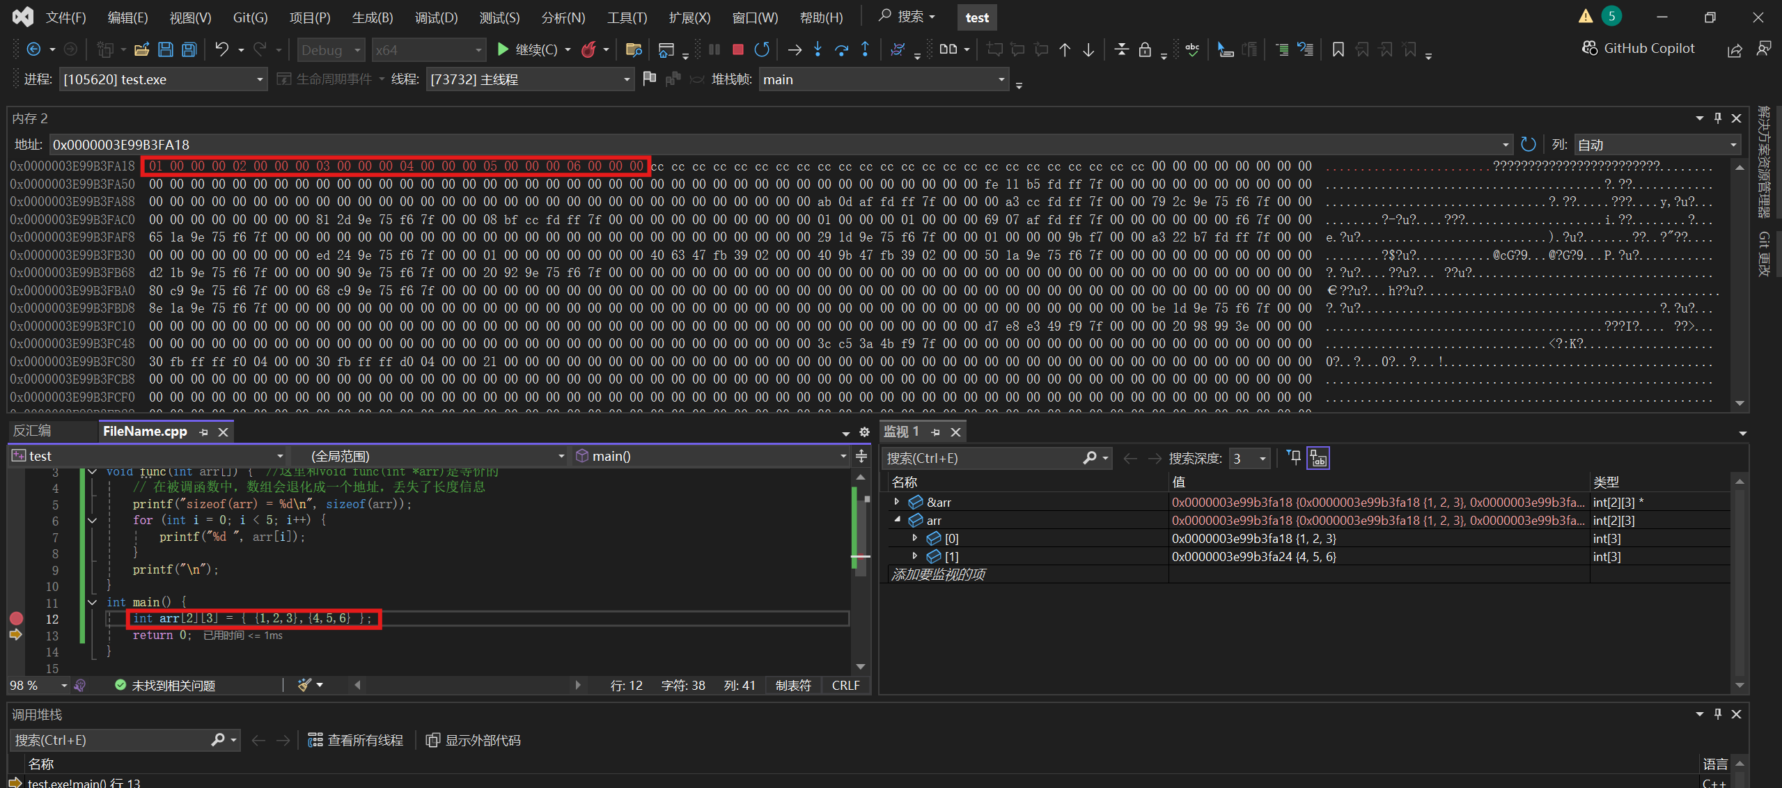Toggle the spell checker abc icon
This screenshot has height=788, width=1782.
1192,49
